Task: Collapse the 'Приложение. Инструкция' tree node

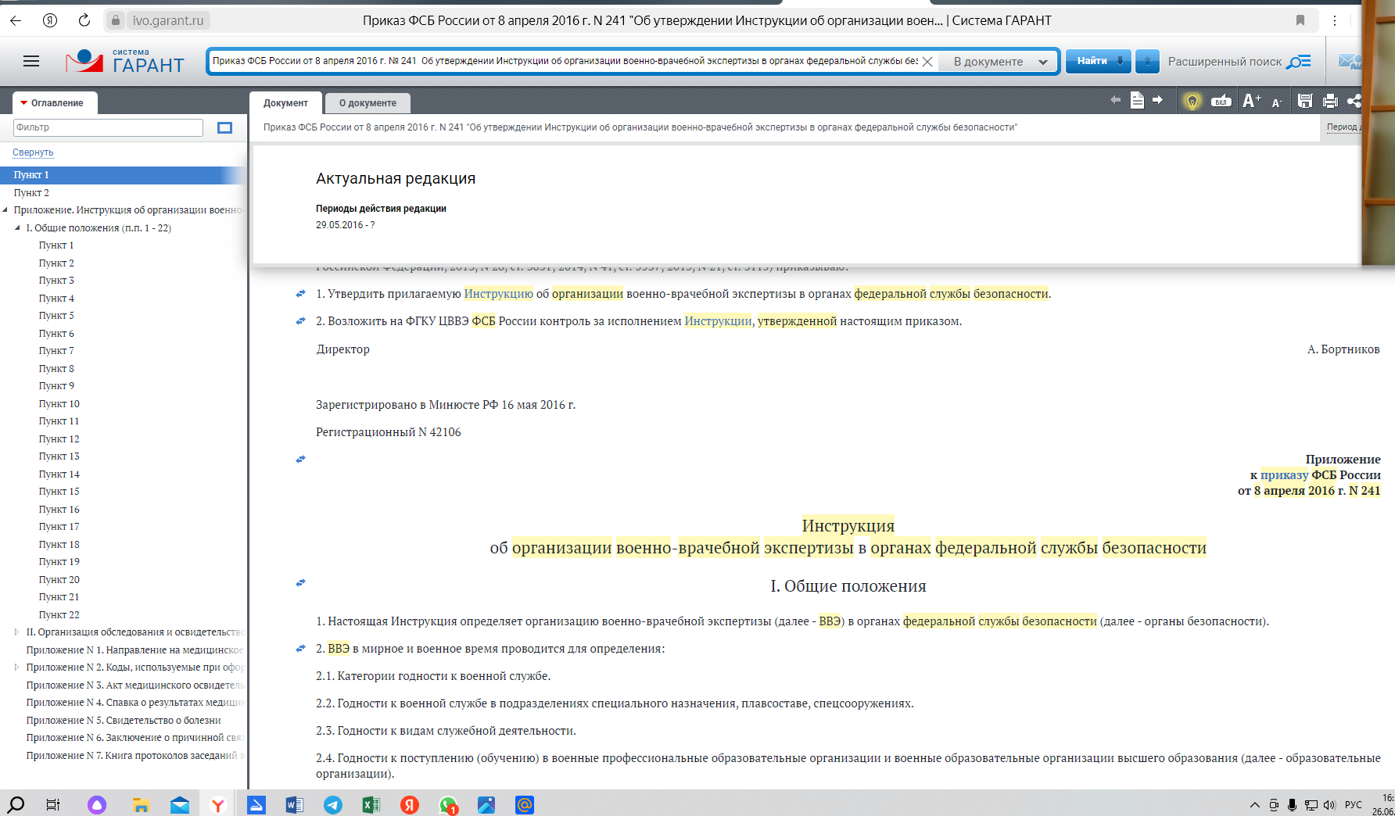Action: click(x=5, y=210)
